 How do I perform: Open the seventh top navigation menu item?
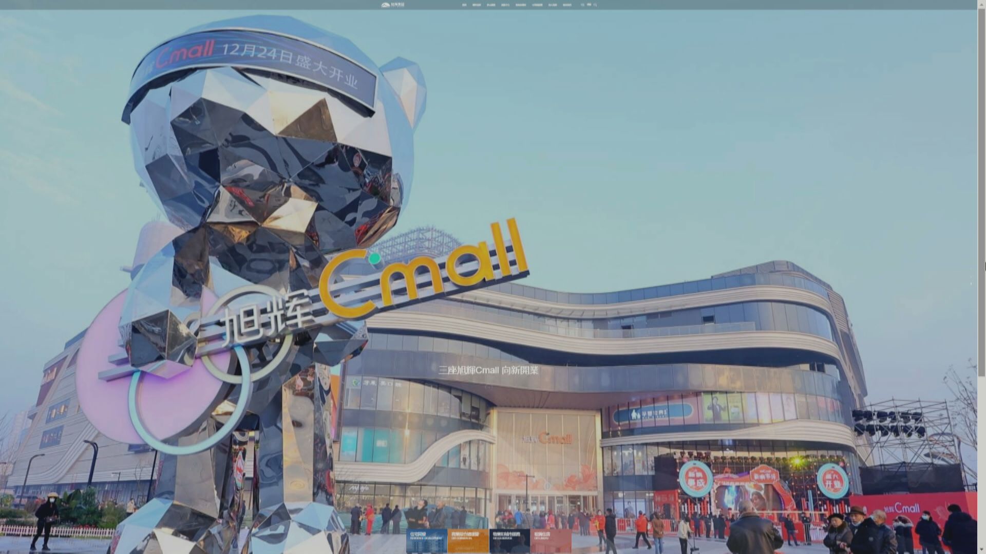[x=553, y=5]
